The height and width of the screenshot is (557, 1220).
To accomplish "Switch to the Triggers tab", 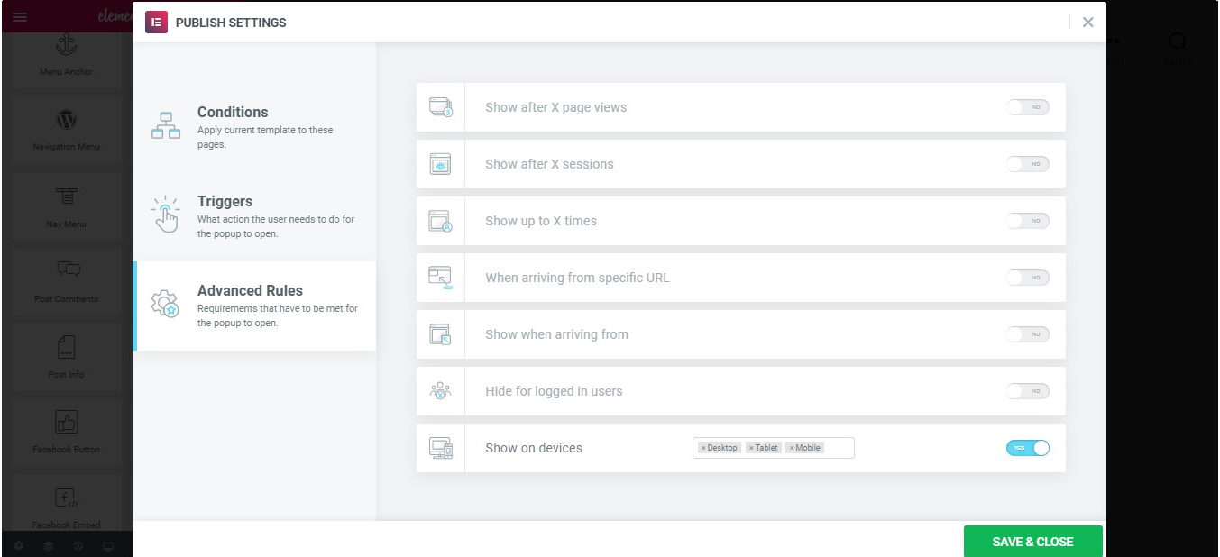I will point(254,216).
